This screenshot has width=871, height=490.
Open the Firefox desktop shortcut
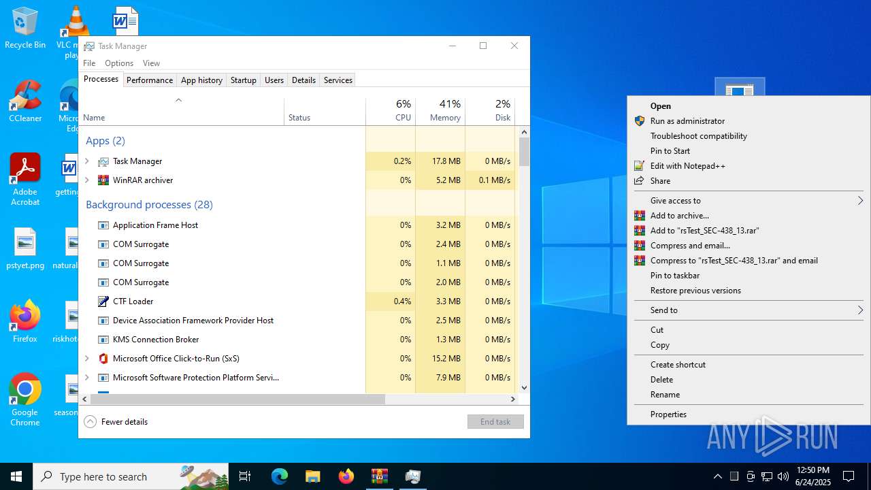[25, 321]
